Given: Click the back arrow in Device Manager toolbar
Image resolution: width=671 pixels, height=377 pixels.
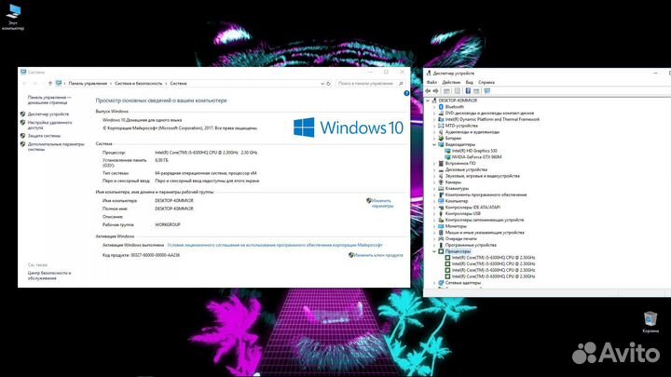Looking at the screenshot, I should tap(430, 89).
